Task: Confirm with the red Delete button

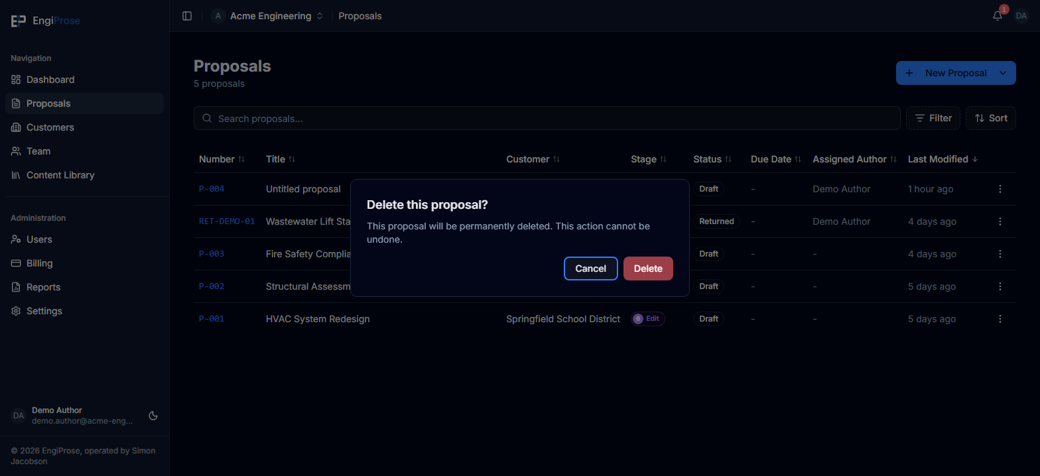Action: click(648, 268)
